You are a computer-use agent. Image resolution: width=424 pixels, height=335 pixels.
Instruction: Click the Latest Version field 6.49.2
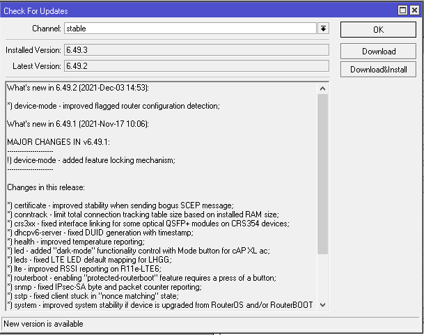196,66
